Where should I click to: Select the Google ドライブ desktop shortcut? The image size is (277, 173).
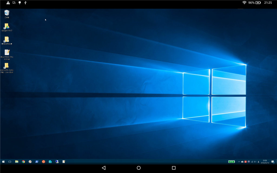tap(7, 27)
